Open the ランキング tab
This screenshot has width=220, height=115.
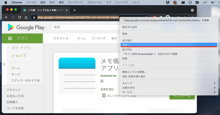(98, 38)
